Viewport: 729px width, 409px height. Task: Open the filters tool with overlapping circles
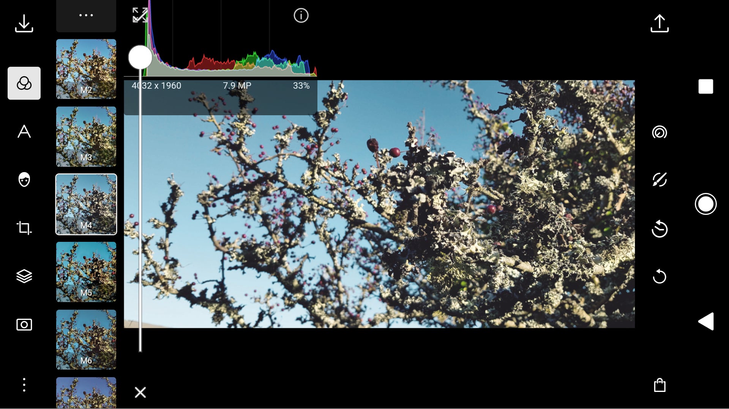(x=24, y=83)
